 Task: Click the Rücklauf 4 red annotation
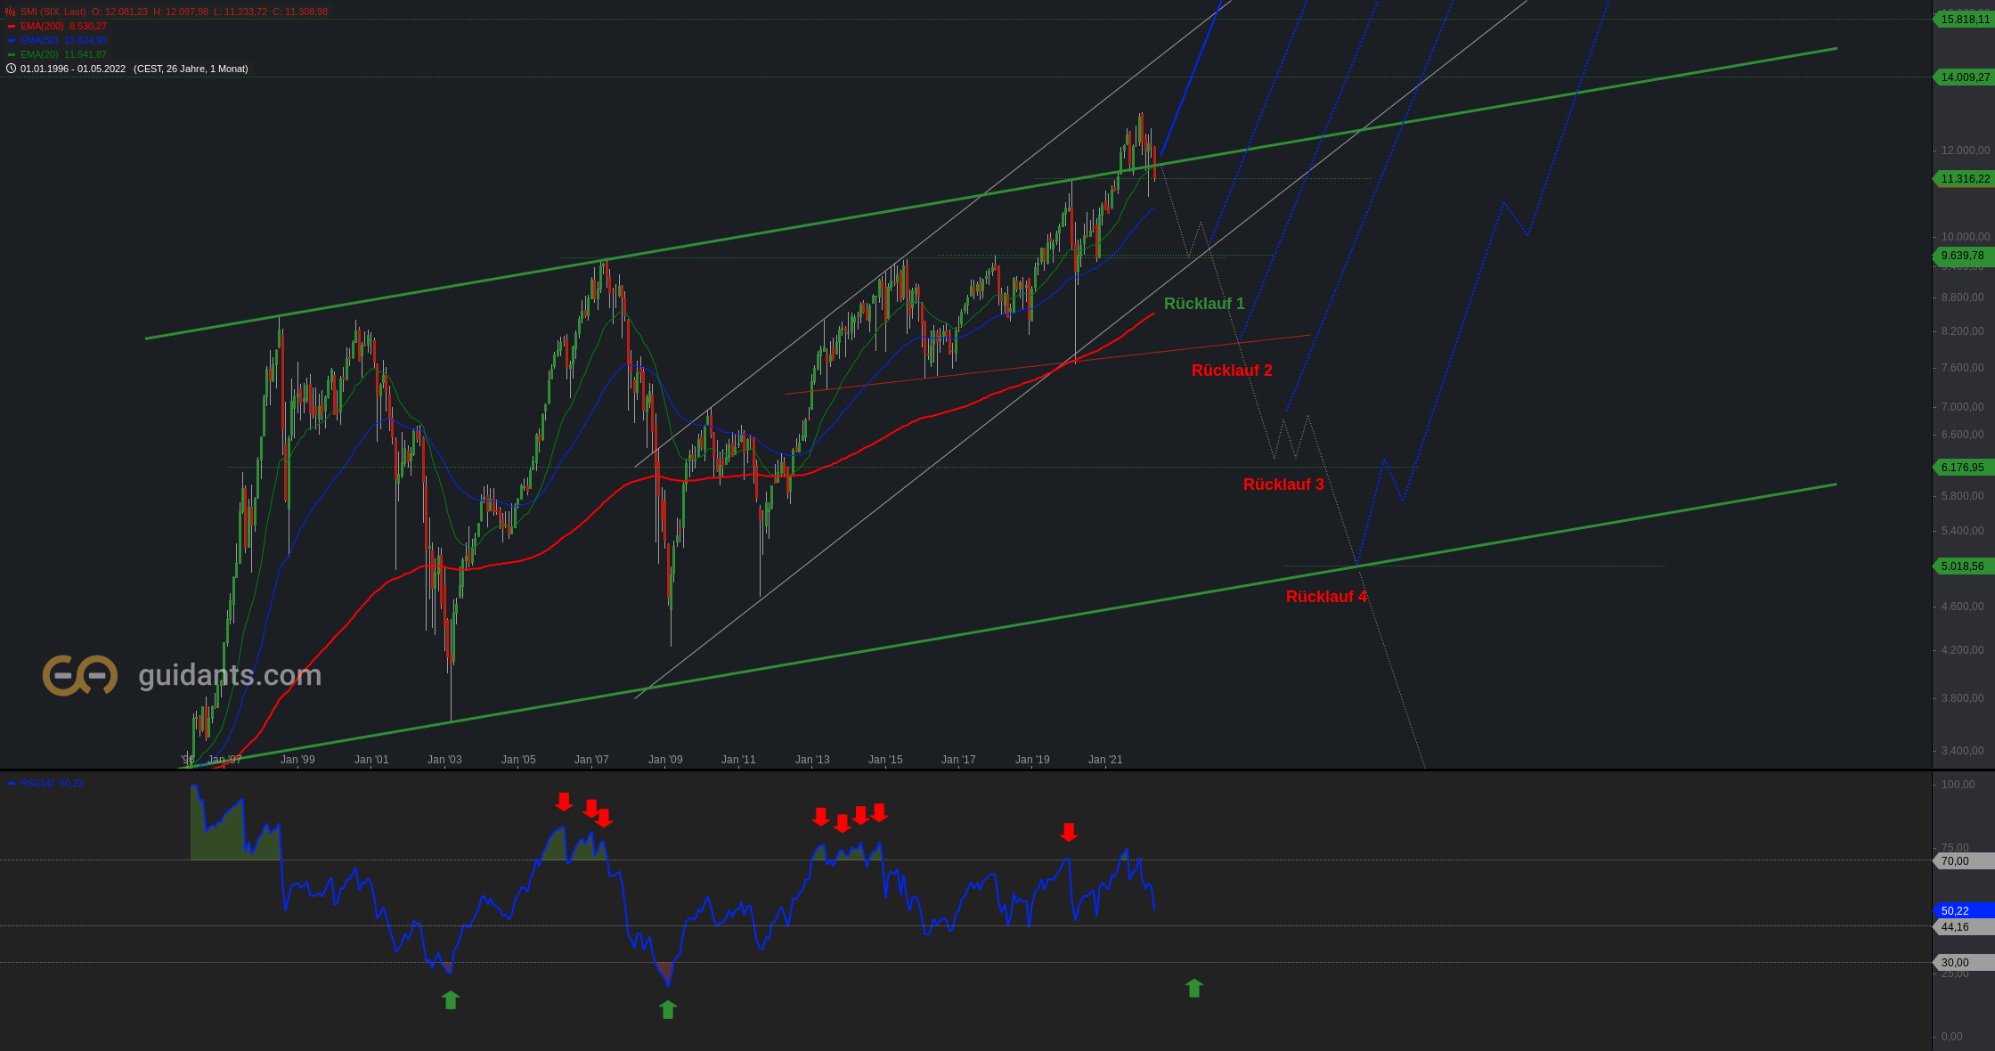point(1326,597)
